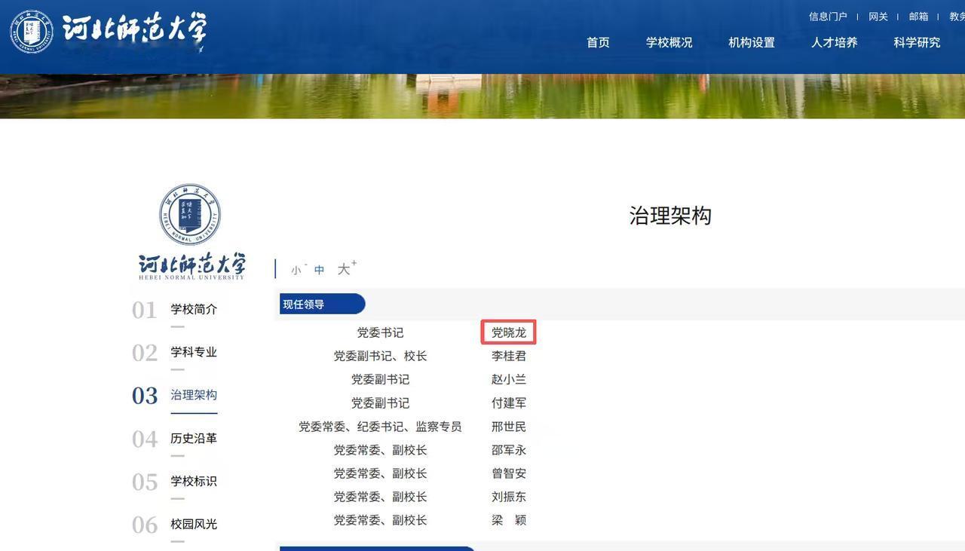Viewport: 965px width, 551px height.
Task: Open 机构设置 navigation menu
Action: [752, 43]
